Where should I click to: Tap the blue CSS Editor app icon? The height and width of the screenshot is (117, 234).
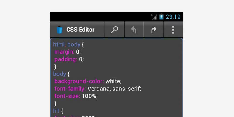(60, 30)
